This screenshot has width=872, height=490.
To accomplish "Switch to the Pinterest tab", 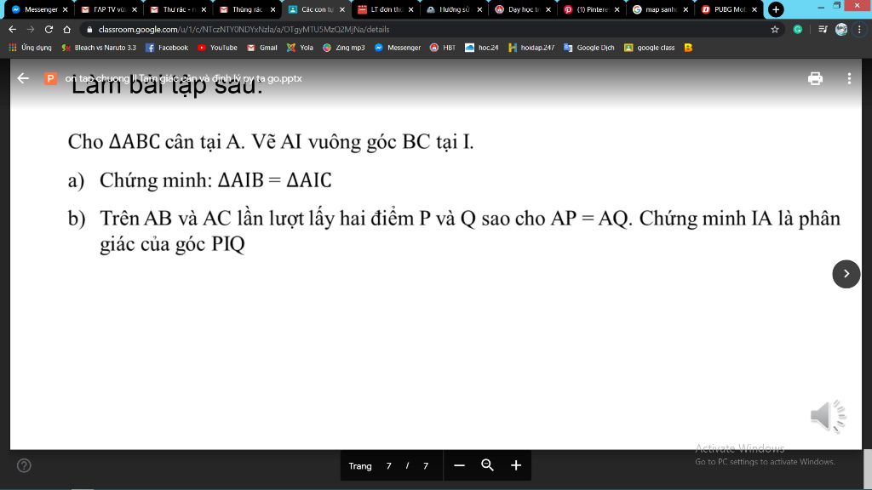I will tap(593, 9).
